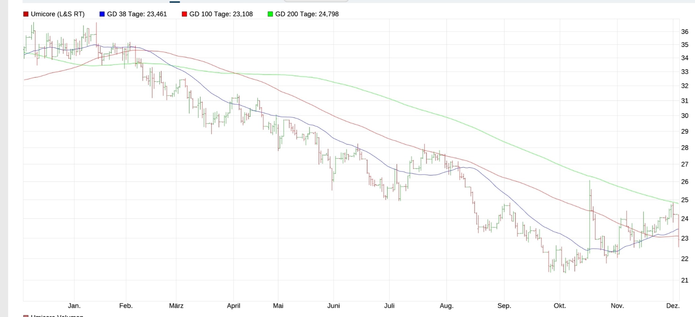The width and height of the screenshot is (695, 317).
Task: Select the Umicore (L&S RT) legend label
Action: click(58, 14)
